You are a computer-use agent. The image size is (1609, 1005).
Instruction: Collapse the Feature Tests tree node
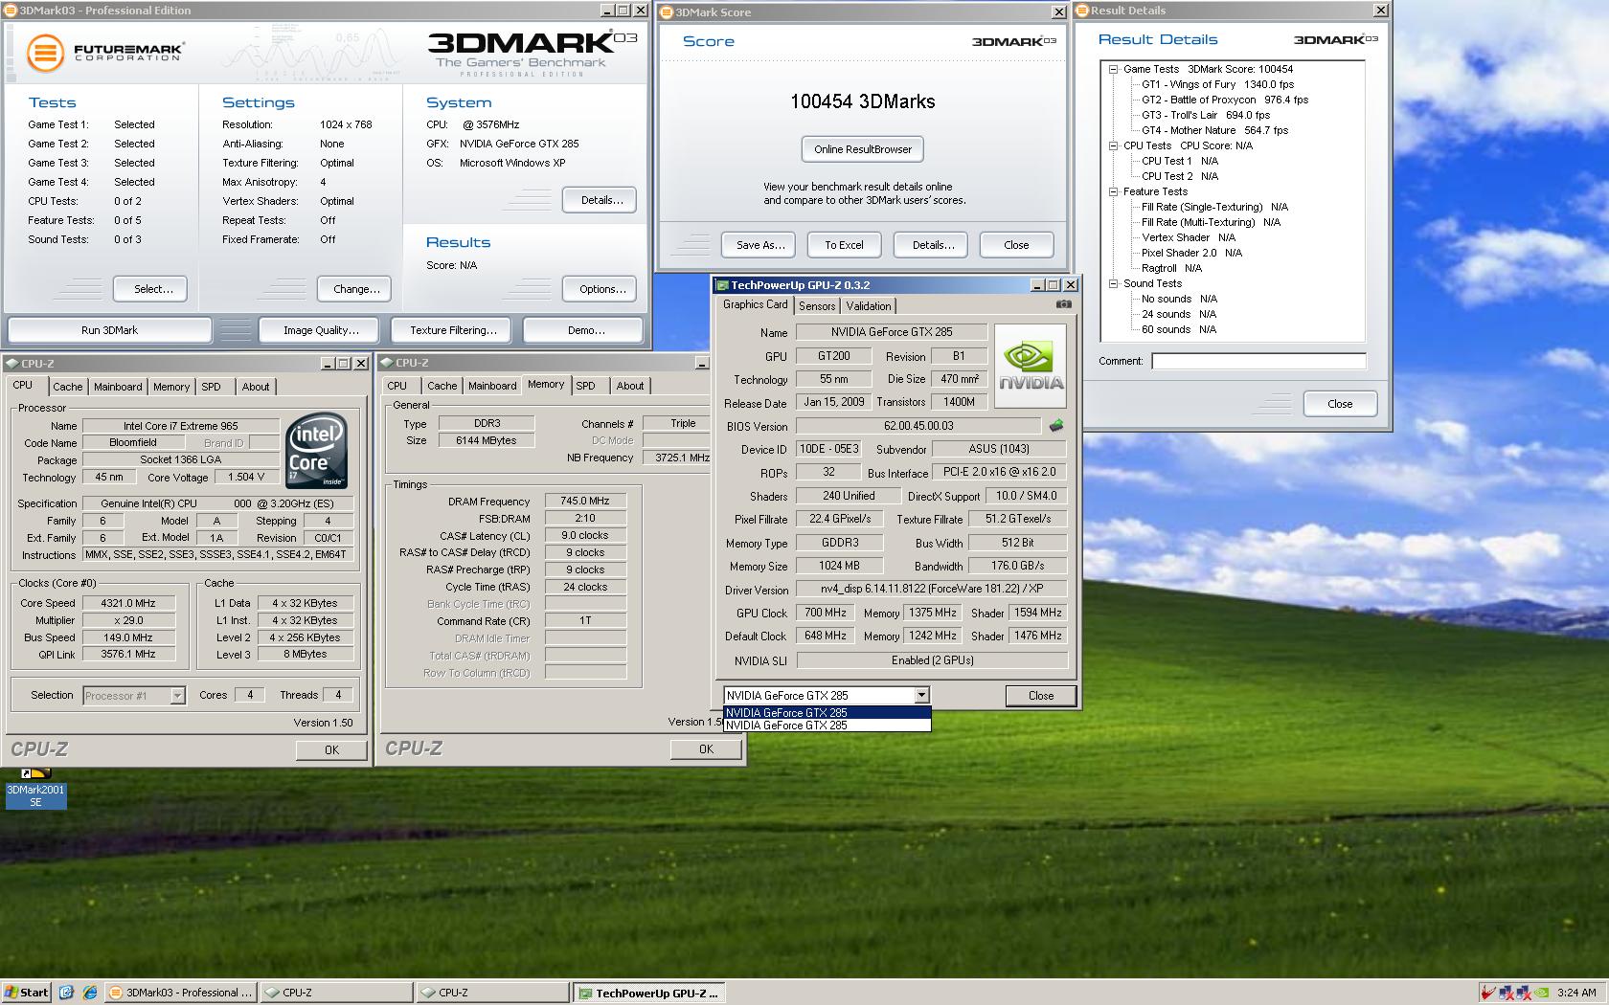pyautogui.click(x=1114, y=191)
